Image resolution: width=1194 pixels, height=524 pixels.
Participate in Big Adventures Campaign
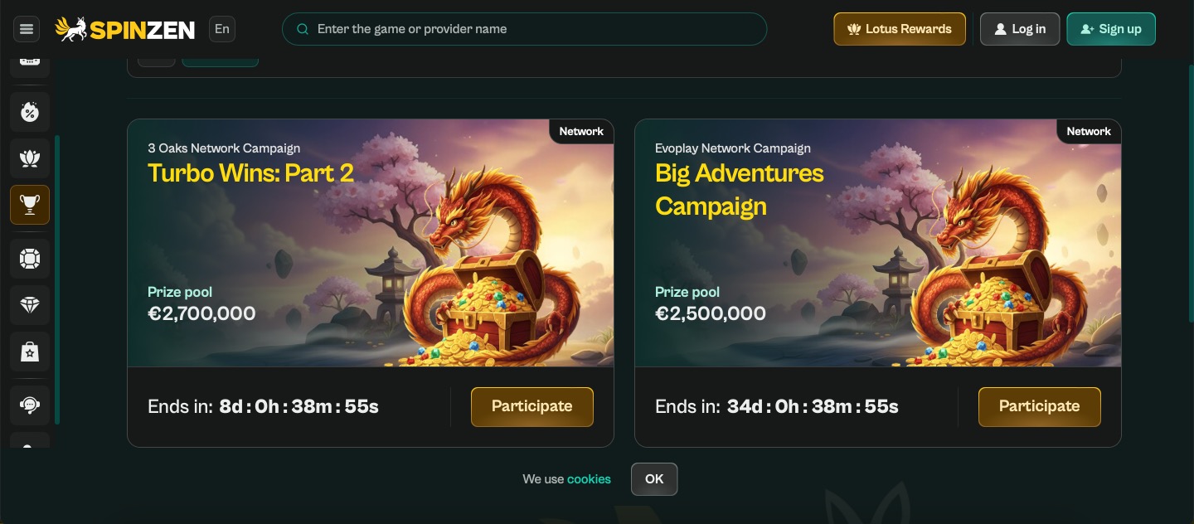(1040, 406)
